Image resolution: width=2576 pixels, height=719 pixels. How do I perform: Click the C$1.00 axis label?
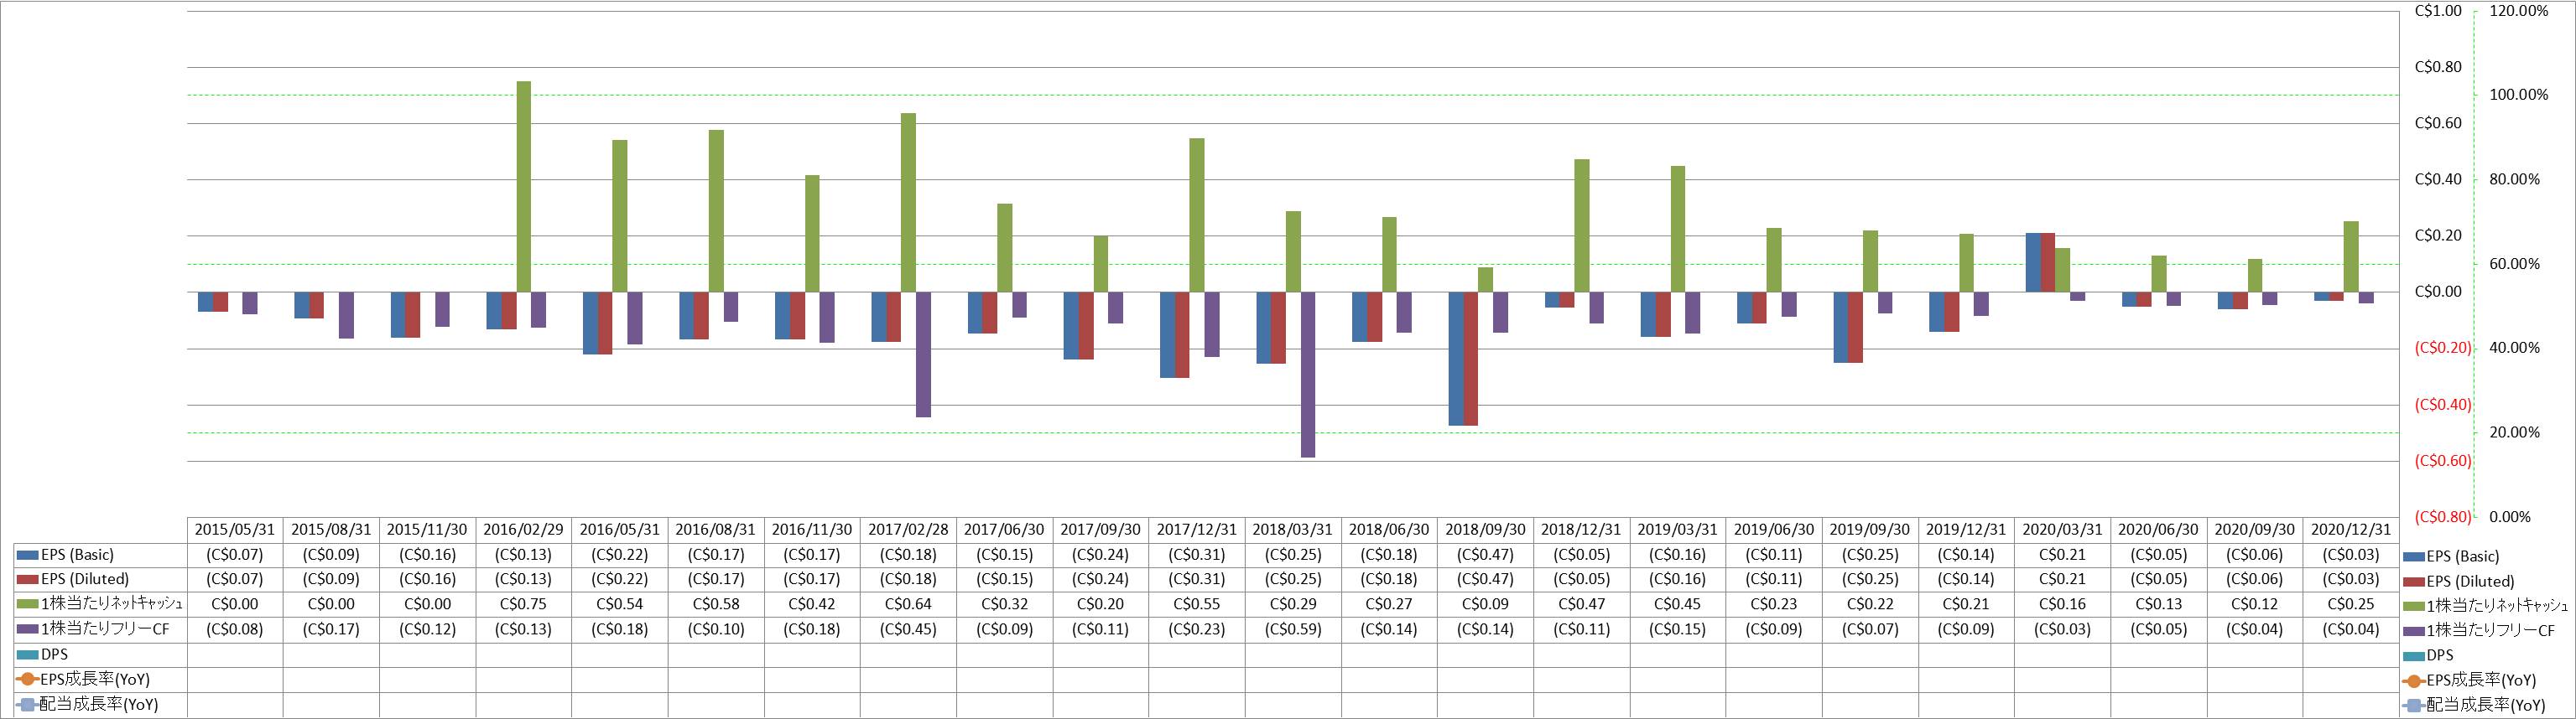click(x=2438, y=11)
